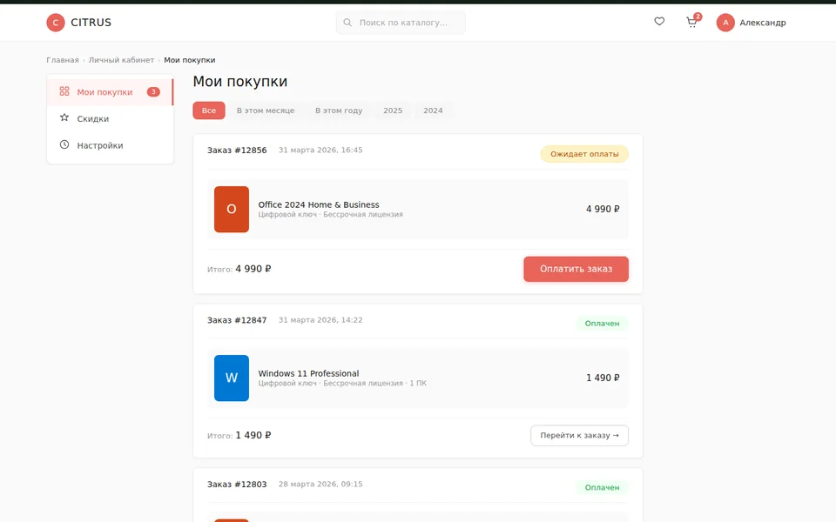
Task: Click the star icon beside Скидки
Action: pos(64,117)
